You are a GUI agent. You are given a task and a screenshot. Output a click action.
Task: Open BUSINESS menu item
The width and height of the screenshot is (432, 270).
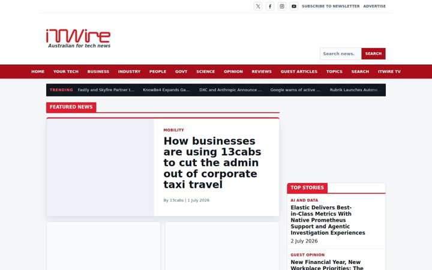(98, 71)
